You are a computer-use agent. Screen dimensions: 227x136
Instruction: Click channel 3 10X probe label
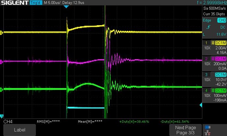tap(207, 80)
